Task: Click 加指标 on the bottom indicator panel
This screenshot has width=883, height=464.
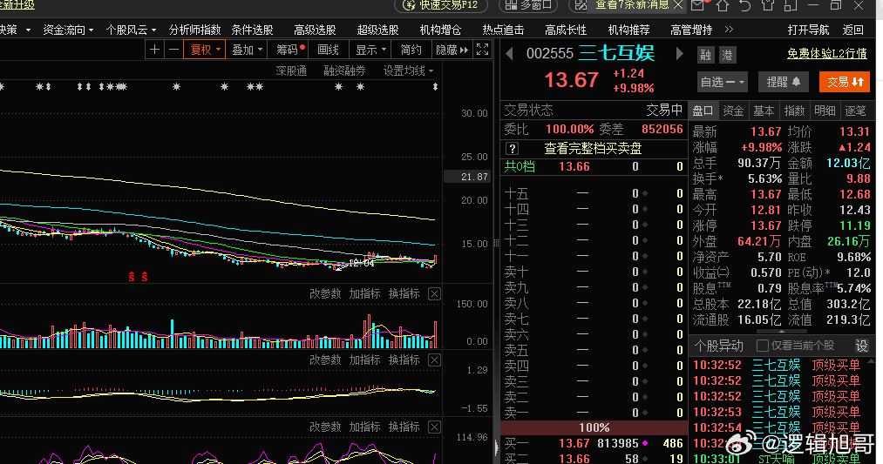Action: click(364, 427)
